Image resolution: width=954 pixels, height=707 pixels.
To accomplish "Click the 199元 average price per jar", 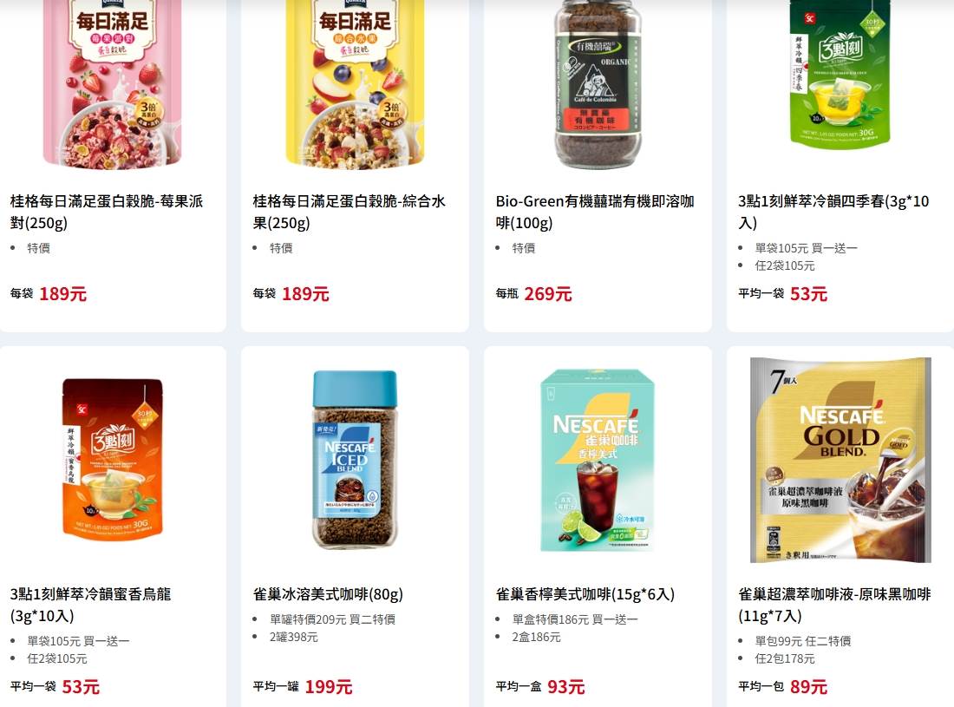I will [x=329, y=687].
